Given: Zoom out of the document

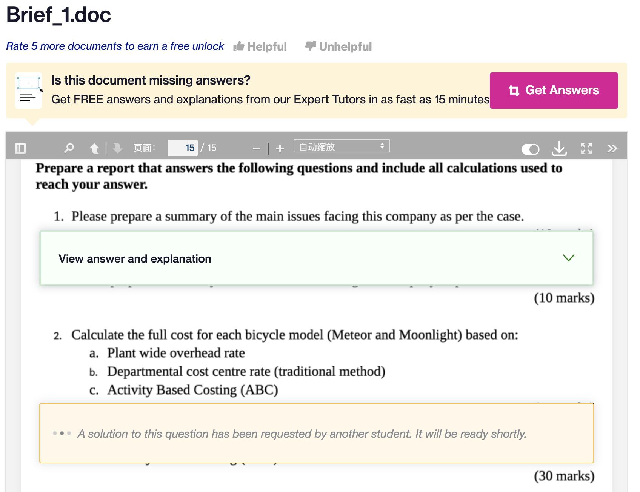Looking at the screenshot, I should [x=256, y=148].
